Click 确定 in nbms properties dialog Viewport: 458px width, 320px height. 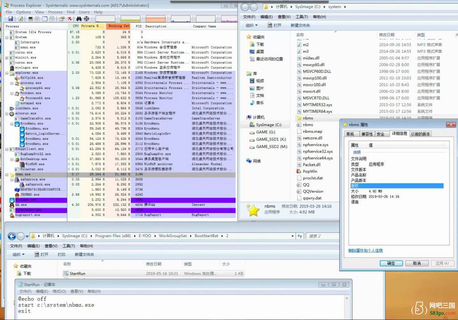coord(391,263)
